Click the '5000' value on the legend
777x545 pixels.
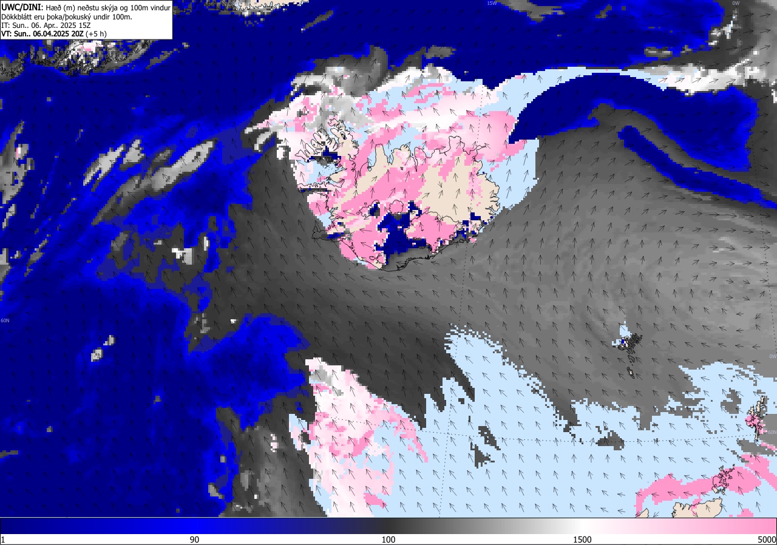pyautogui.click(x=766, y=540)
